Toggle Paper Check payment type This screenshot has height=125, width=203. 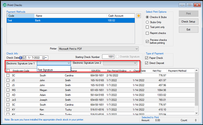tap(147, 58)
